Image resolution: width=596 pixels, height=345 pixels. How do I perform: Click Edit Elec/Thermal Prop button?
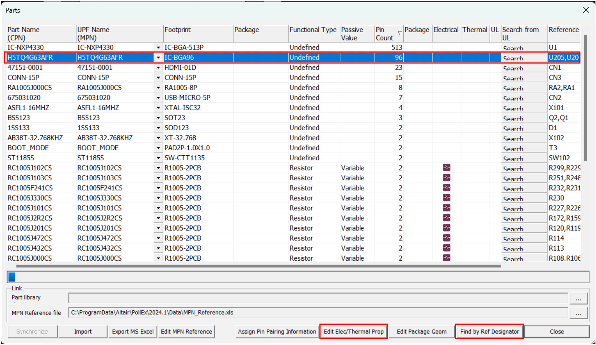coord(354,332)
